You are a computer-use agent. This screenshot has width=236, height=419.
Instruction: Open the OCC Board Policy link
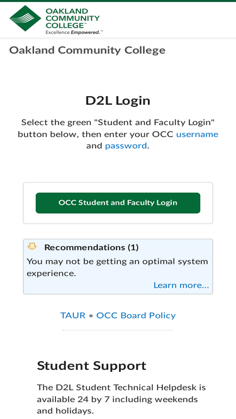pos(136,315)
